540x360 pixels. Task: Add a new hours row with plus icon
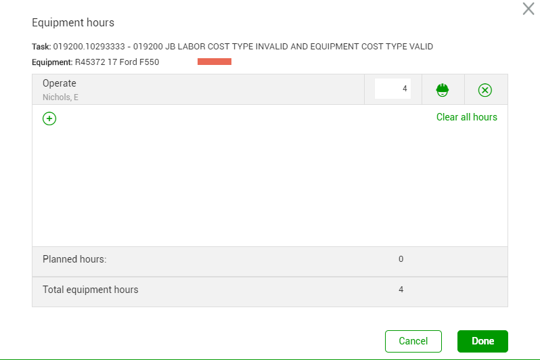49,119
